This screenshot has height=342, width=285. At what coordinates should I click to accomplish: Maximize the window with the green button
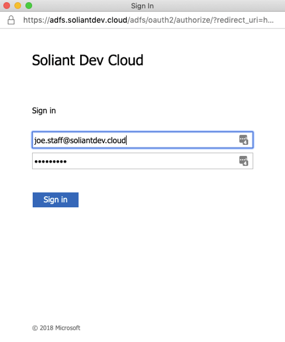[x=28, y=5]
